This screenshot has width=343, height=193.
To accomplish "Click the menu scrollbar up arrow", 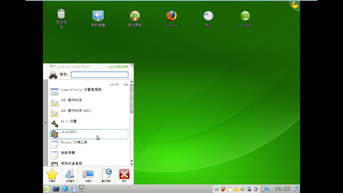I will [132, 82].
